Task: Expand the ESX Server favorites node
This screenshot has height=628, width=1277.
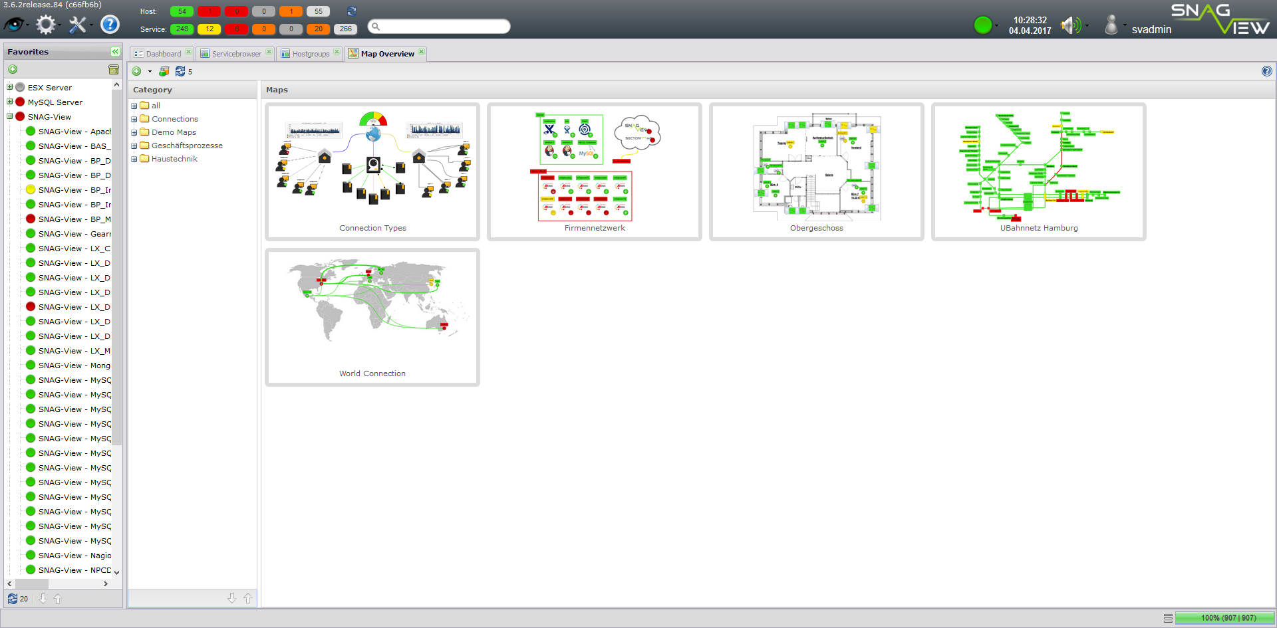Action: tap(10, 87)
